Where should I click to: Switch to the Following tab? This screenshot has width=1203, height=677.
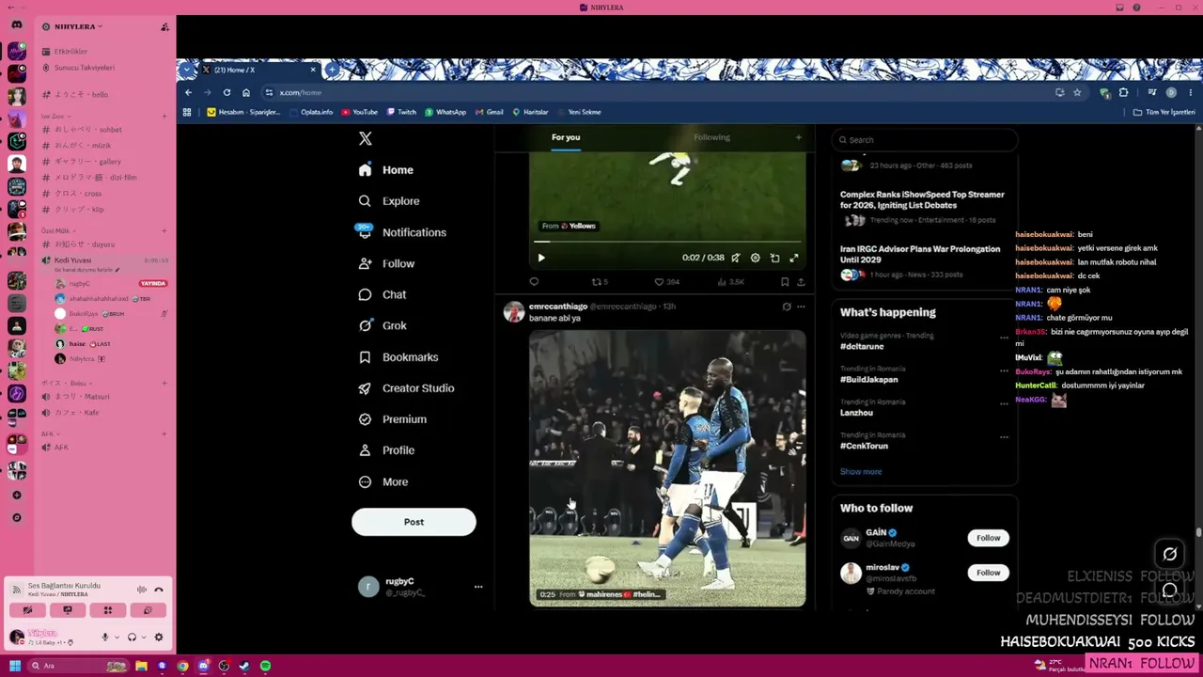click(x=711, y=137)
